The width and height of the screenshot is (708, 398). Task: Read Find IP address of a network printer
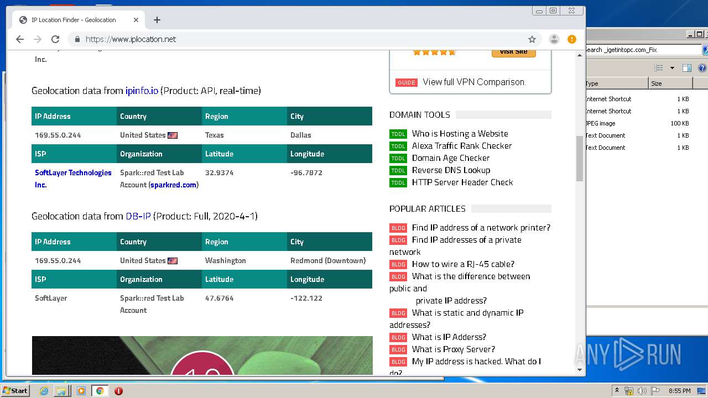click(481, 228)
